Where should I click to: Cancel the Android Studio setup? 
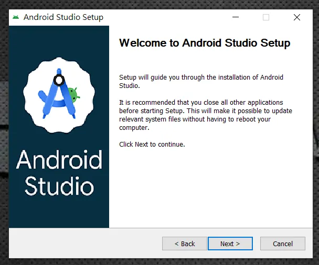pos(283,244)
